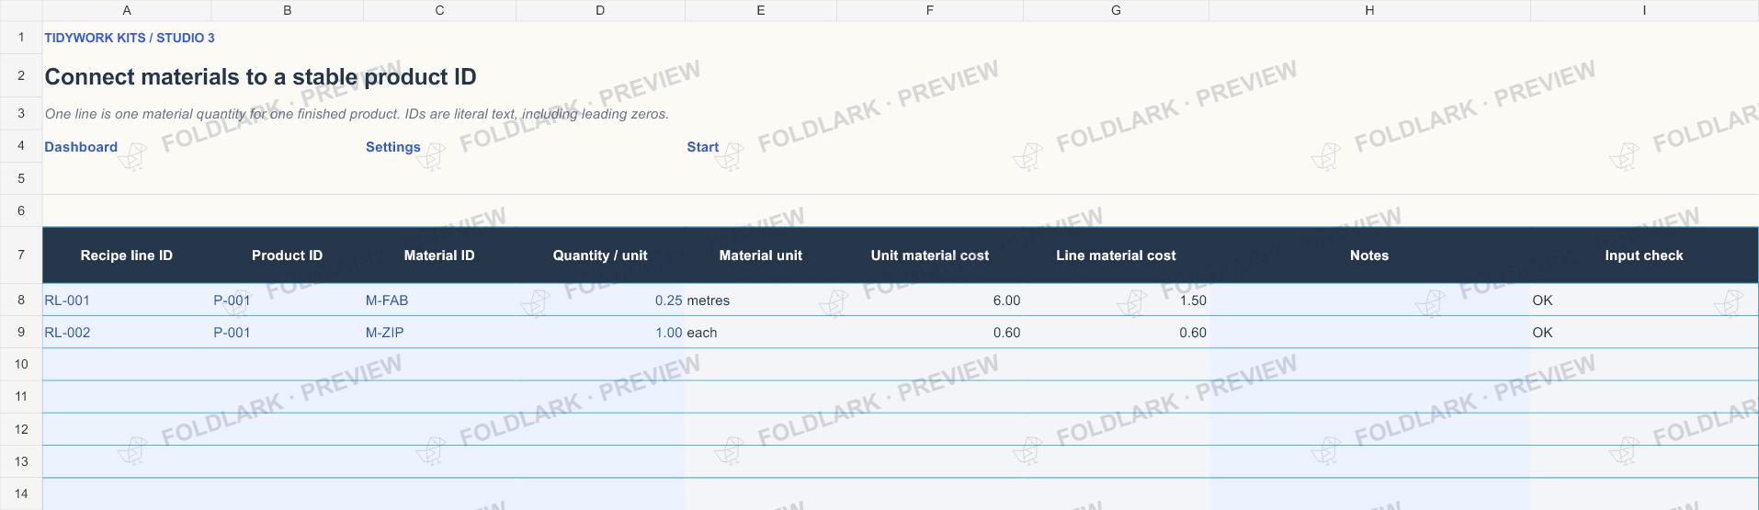Select row 13 header
The height and width of the screenshot is (510, 1759).
(21, 461)
